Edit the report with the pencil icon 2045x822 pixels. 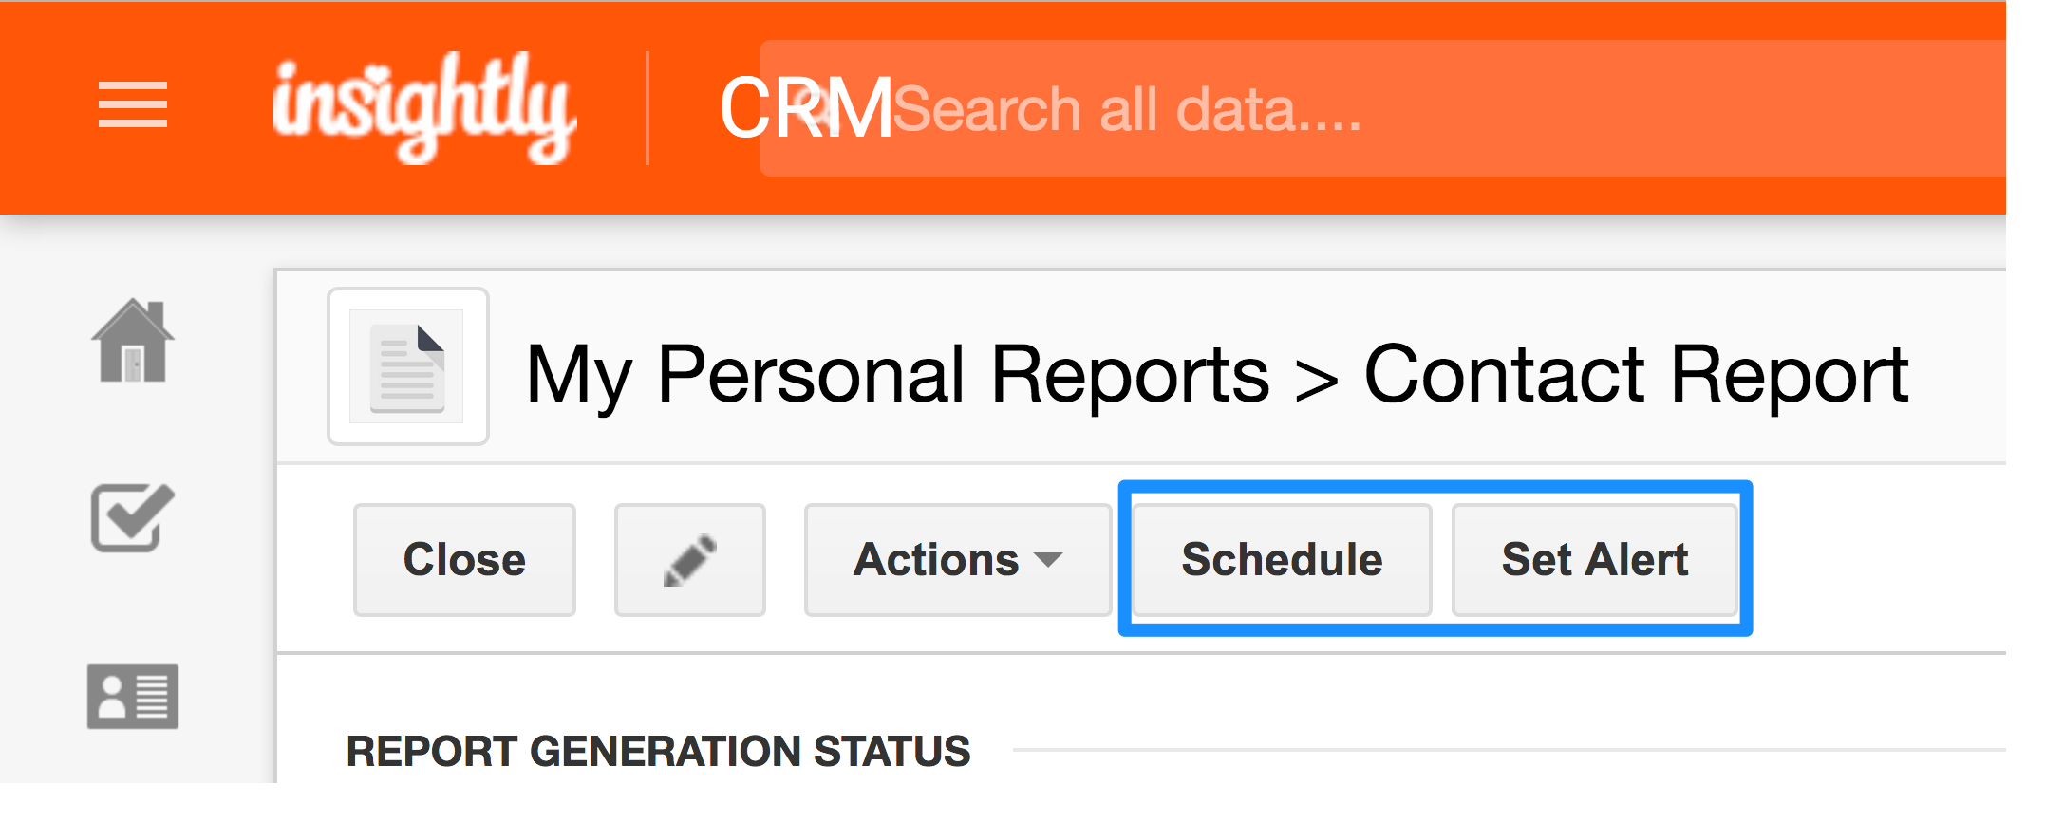point(690,560)
